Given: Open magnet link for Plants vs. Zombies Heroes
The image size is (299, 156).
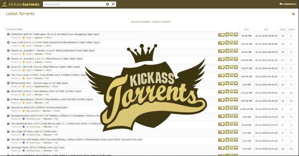Looking at the screenshot, I should [232, 51].
